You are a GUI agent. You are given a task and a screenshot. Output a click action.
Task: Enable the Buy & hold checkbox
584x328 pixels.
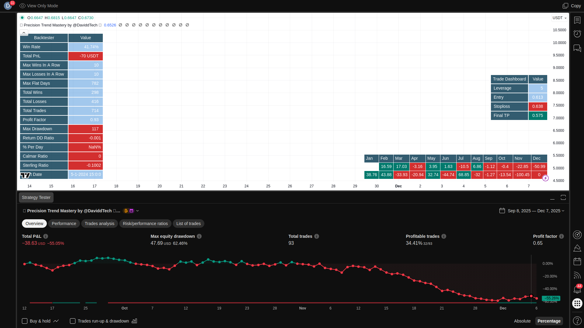25,321
